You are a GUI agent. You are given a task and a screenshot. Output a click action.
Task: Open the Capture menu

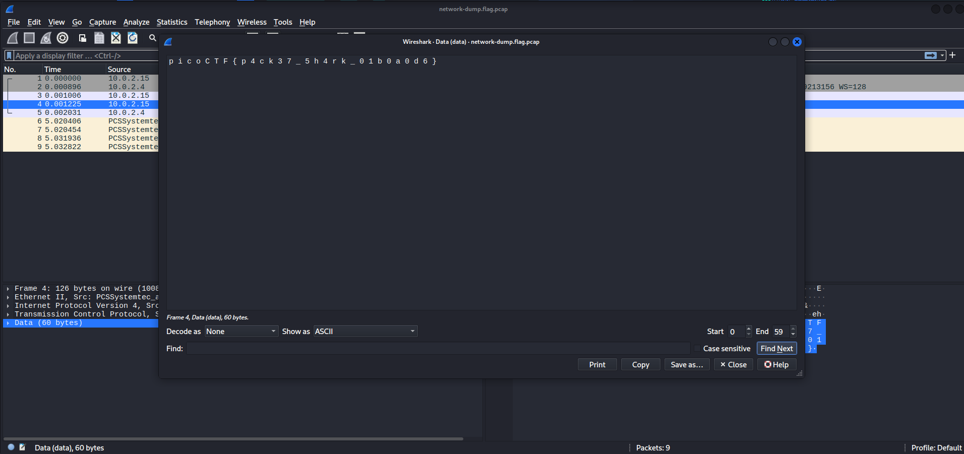click(102, 22)
